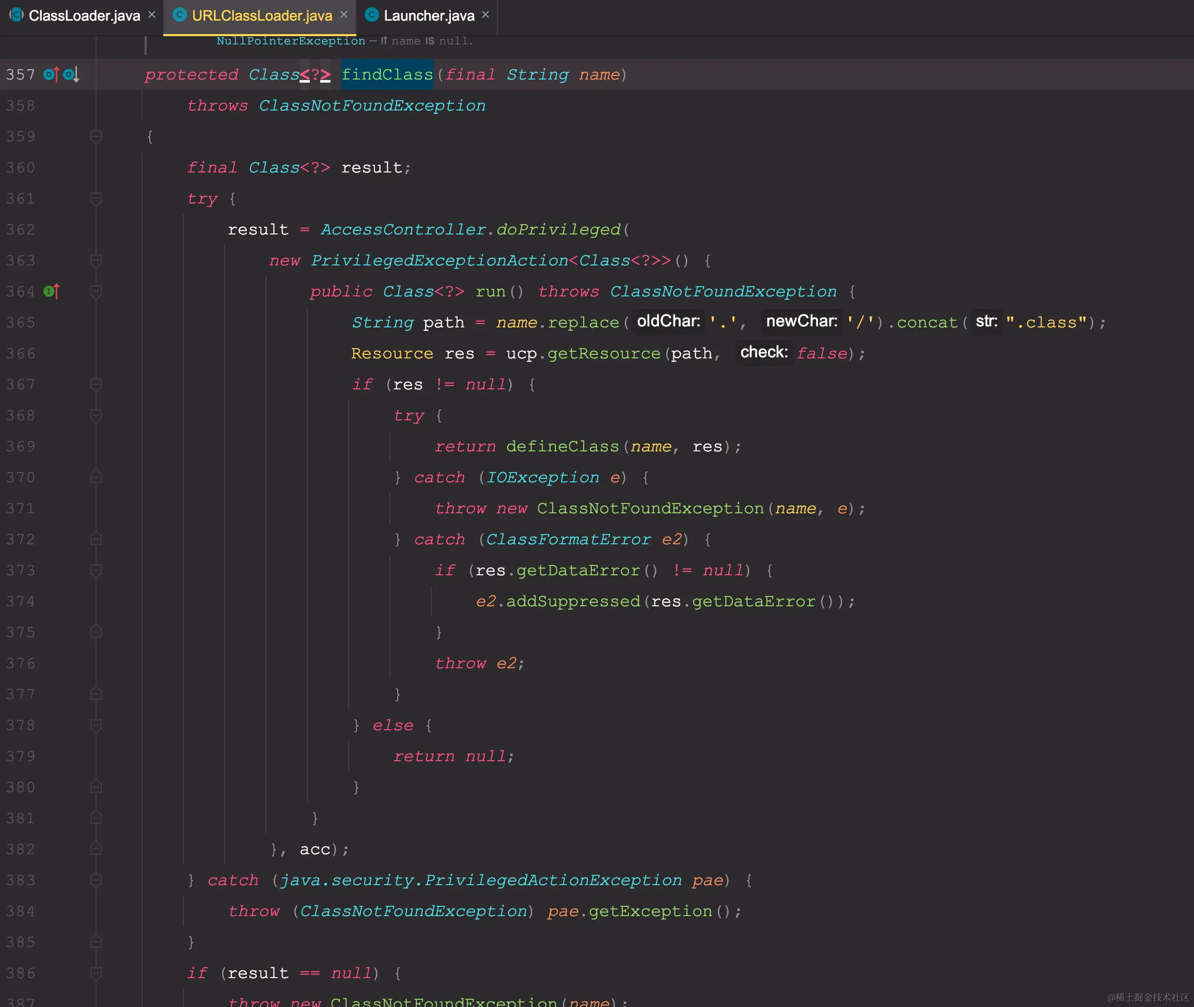Switch to the ClassLoader.java tab
Viewport: 1194px width, 1007px height.
point(84,15)
